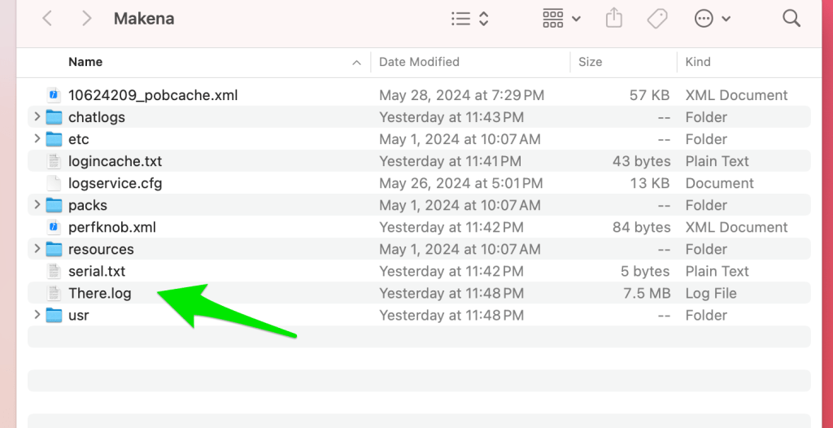The height and width of the screenshot is (428, 833).
Task: Select the logincache.txt document icon
Action: tap(54, 161)
